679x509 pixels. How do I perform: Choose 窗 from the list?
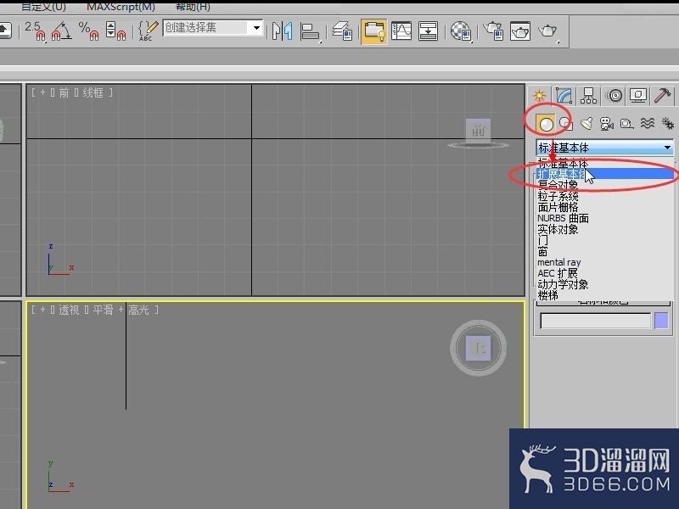pos(604,251)
